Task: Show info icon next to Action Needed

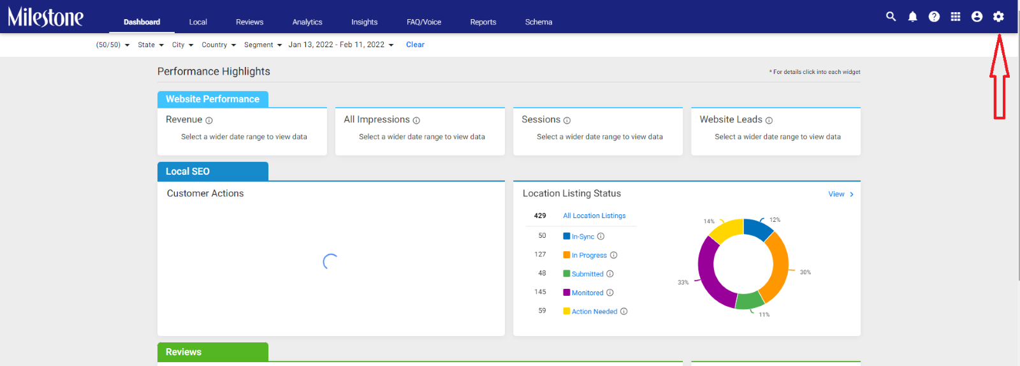Action: [623, 312]
